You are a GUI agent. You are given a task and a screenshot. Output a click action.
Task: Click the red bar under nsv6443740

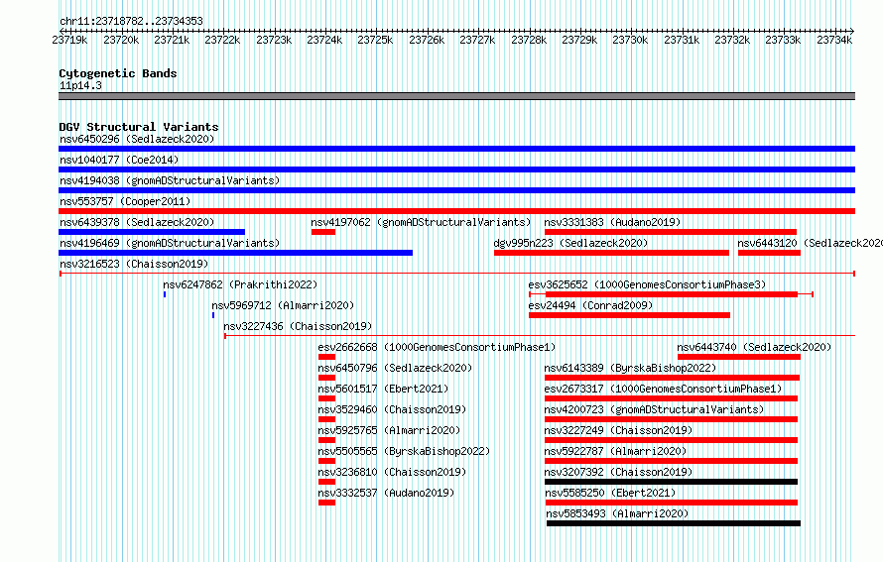click(x=739, y=357)
